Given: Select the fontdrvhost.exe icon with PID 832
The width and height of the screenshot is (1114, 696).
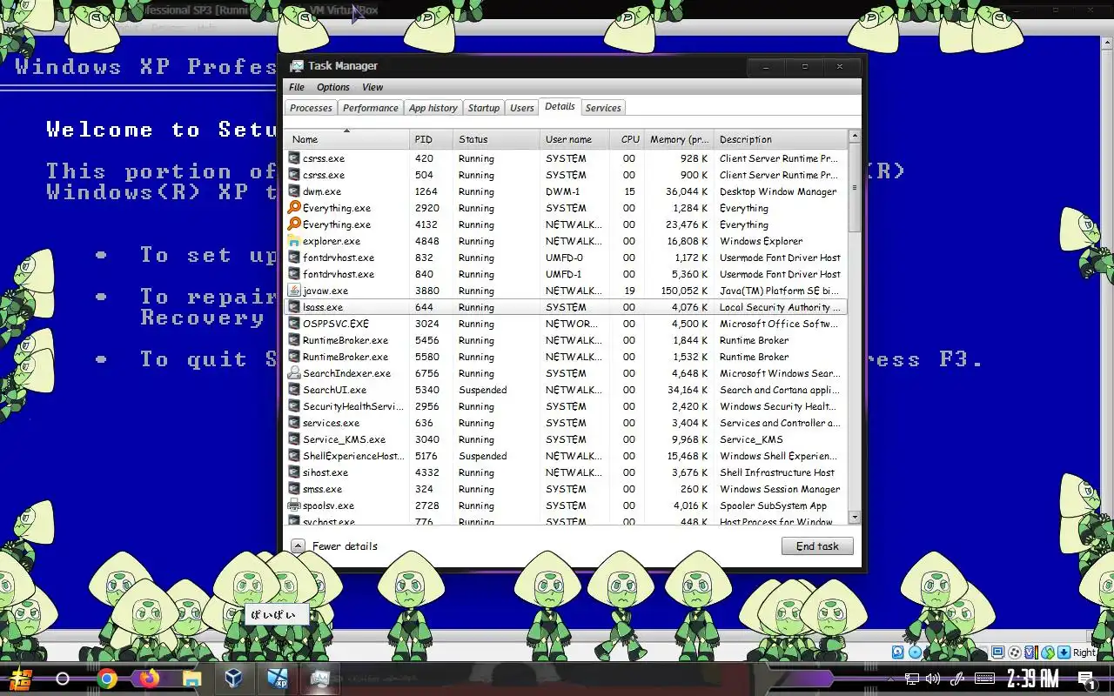Looking at the screenshot, I should click(294, 258).
